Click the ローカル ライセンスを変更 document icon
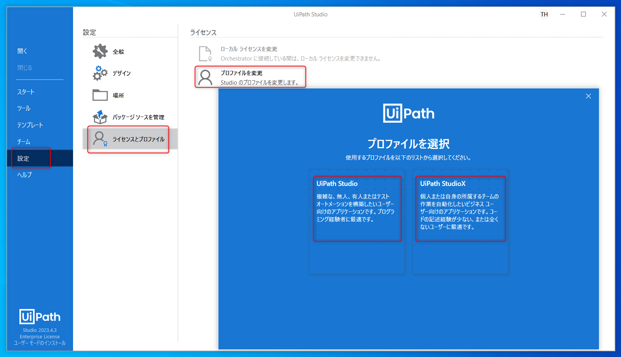 pyautogui.click(x=204, y=53)
